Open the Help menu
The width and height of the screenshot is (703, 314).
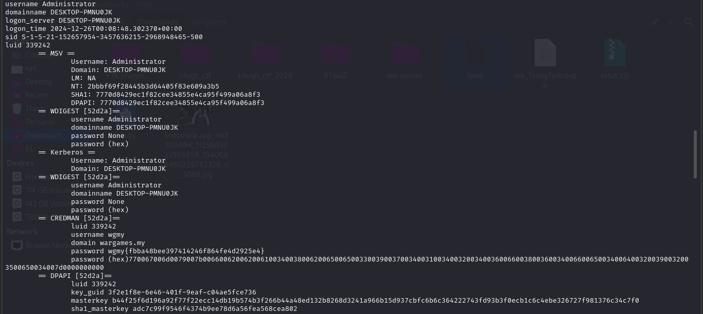coord(145,5)
